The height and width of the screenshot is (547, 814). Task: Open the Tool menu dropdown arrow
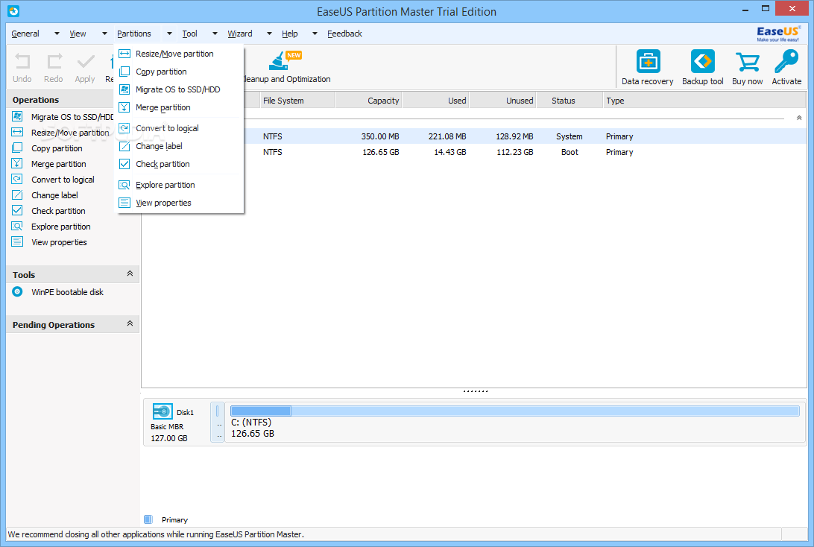pyautogui.click(x=215, y=34)
